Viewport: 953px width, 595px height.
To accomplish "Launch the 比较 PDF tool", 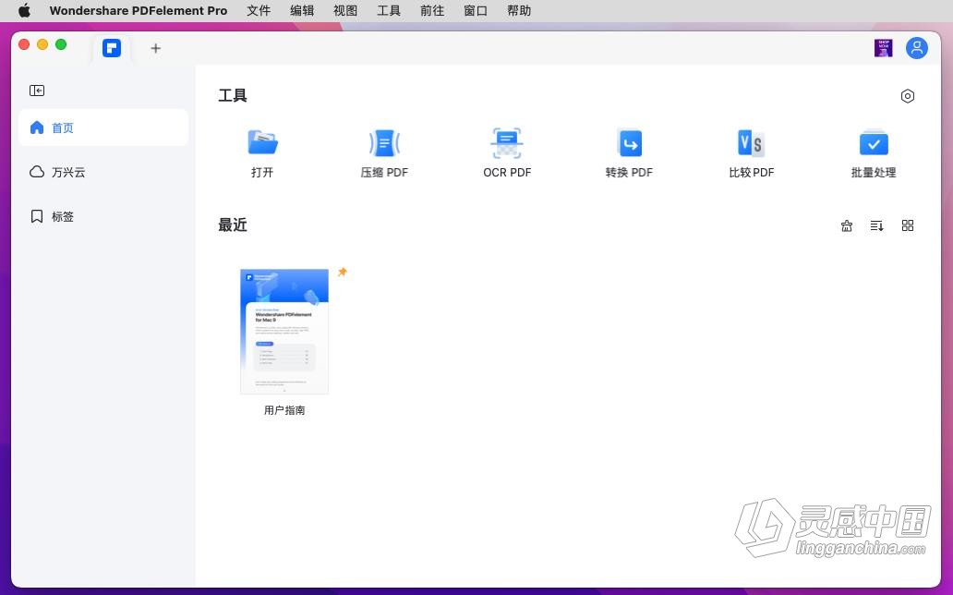I will pyautogui.click(x=751, y=153).
